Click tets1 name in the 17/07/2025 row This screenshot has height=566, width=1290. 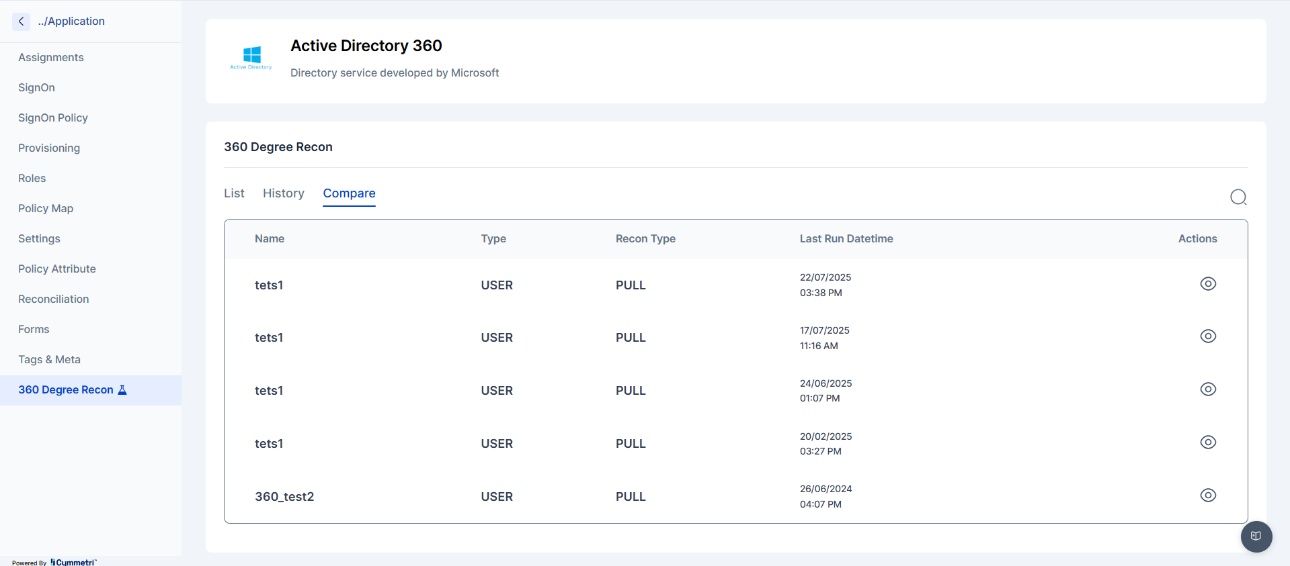click(x=269, y=338)
